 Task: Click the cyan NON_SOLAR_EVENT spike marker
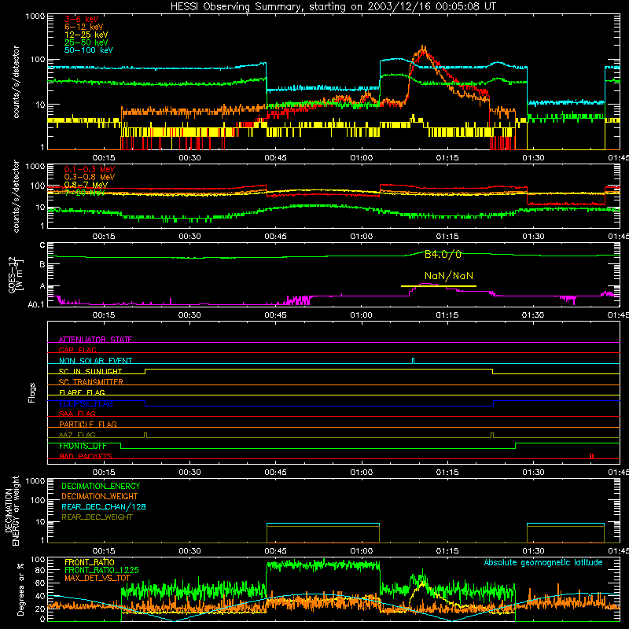tap(414, 361)
